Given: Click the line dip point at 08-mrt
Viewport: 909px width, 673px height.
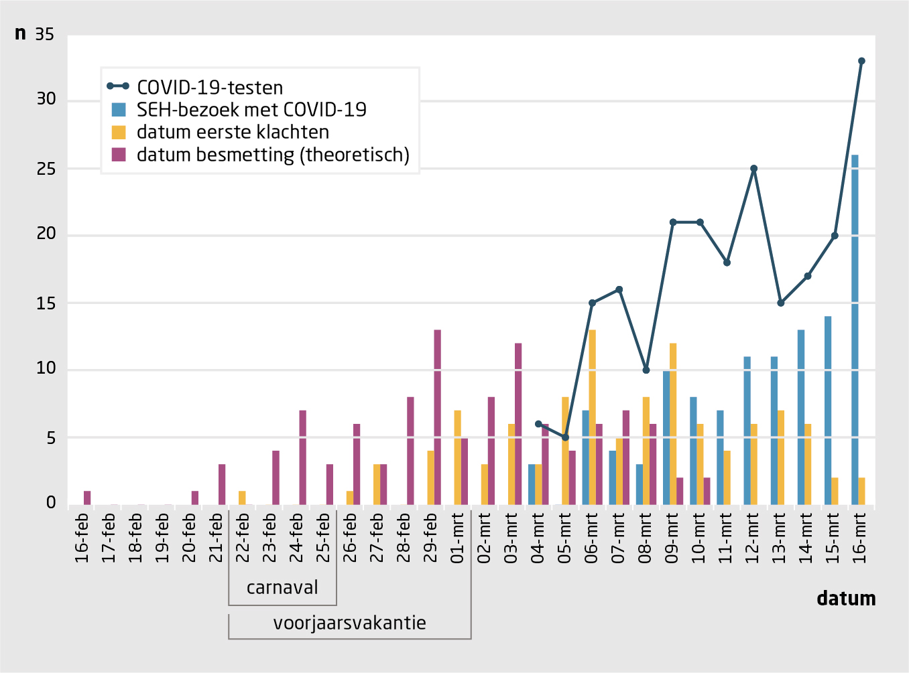Looking at the screenshot, I should pos(646,370).
